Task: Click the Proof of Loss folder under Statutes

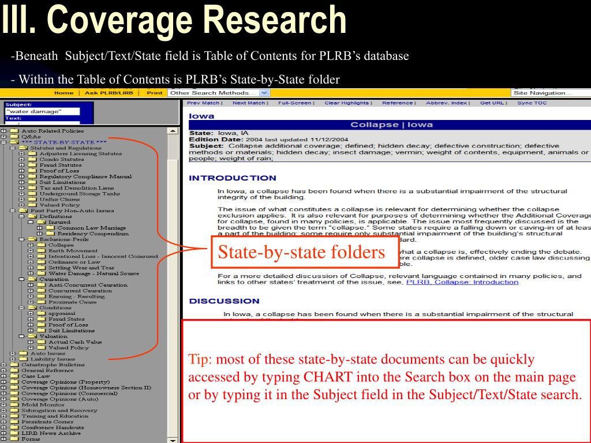Action: [32, 170]
